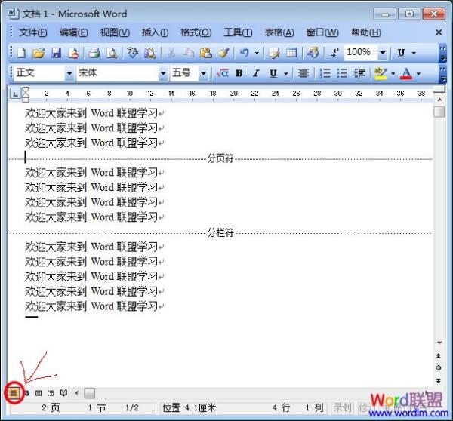
Task: Open highlight color dropdown arrow
Action: tap(393, 73)
